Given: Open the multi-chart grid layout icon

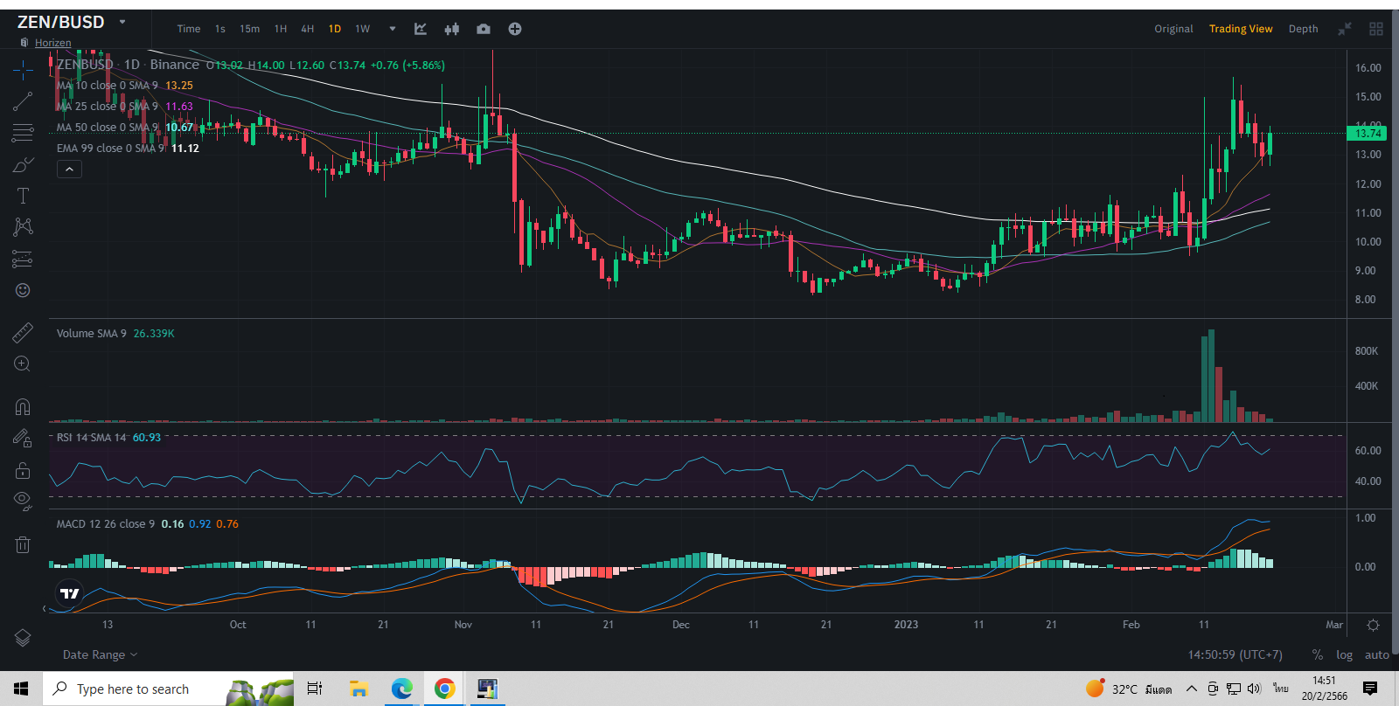Looking at the screenshot, I should point(1376,29).
